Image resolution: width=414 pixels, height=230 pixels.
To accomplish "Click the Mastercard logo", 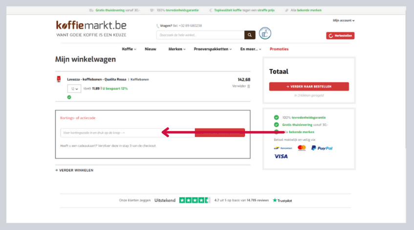I will (302, 148).
